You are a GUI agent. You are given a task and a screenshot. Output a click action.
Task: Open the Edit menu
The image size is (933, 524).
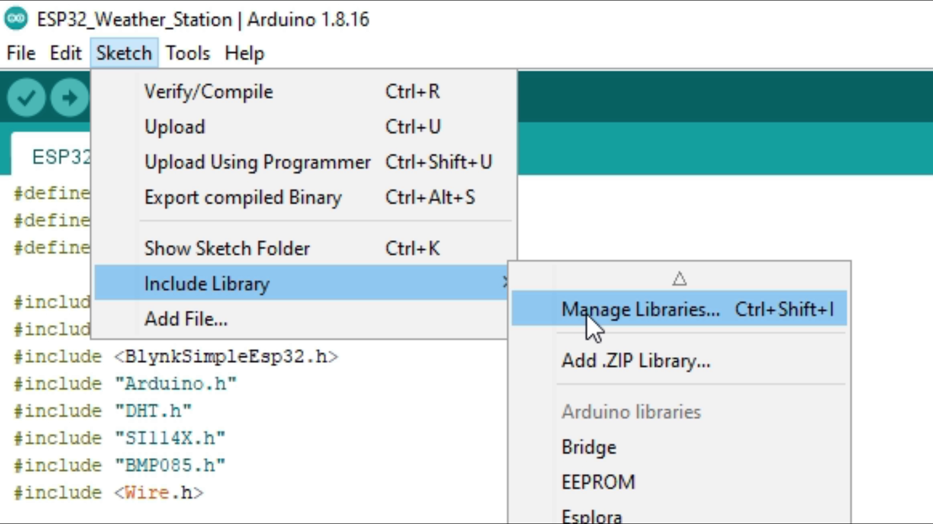(x=66, y=53)
